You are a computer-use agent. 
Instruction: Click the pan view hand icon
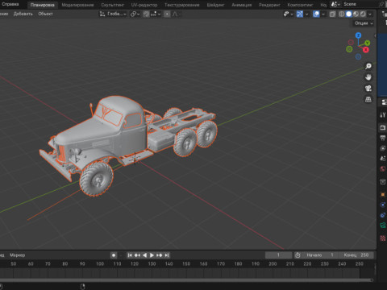368,77
